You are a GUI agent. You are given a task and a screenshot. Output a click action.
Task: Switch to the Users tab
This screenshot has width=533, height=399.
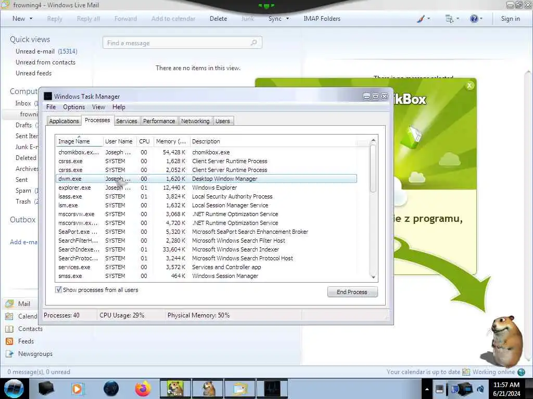[223, 121]
